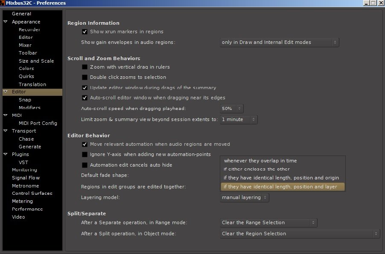Open the Editor page under Appearance
The height and width of the screenshot is (254, 385).
26,37
